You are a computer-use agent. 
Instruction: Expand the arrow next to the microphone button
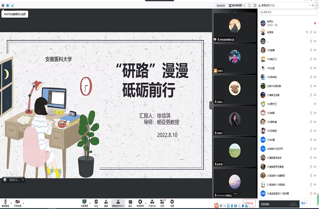(x=10, y=202)
